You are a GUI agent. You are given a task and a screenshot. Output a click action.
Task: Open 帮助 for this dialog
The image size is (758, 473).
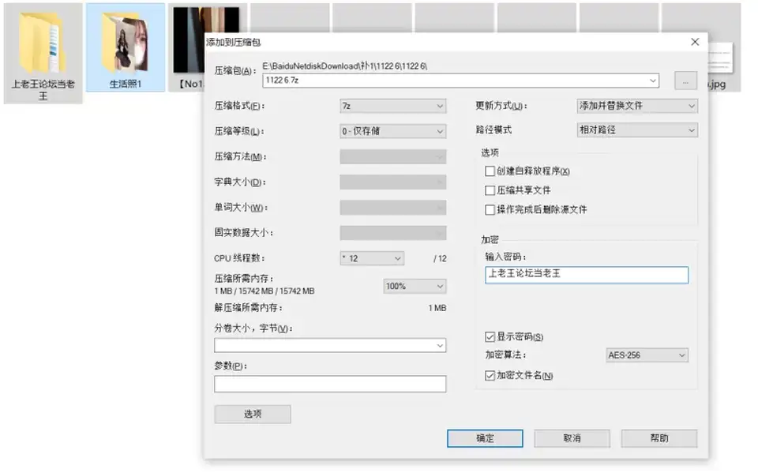tap(659, 438)
